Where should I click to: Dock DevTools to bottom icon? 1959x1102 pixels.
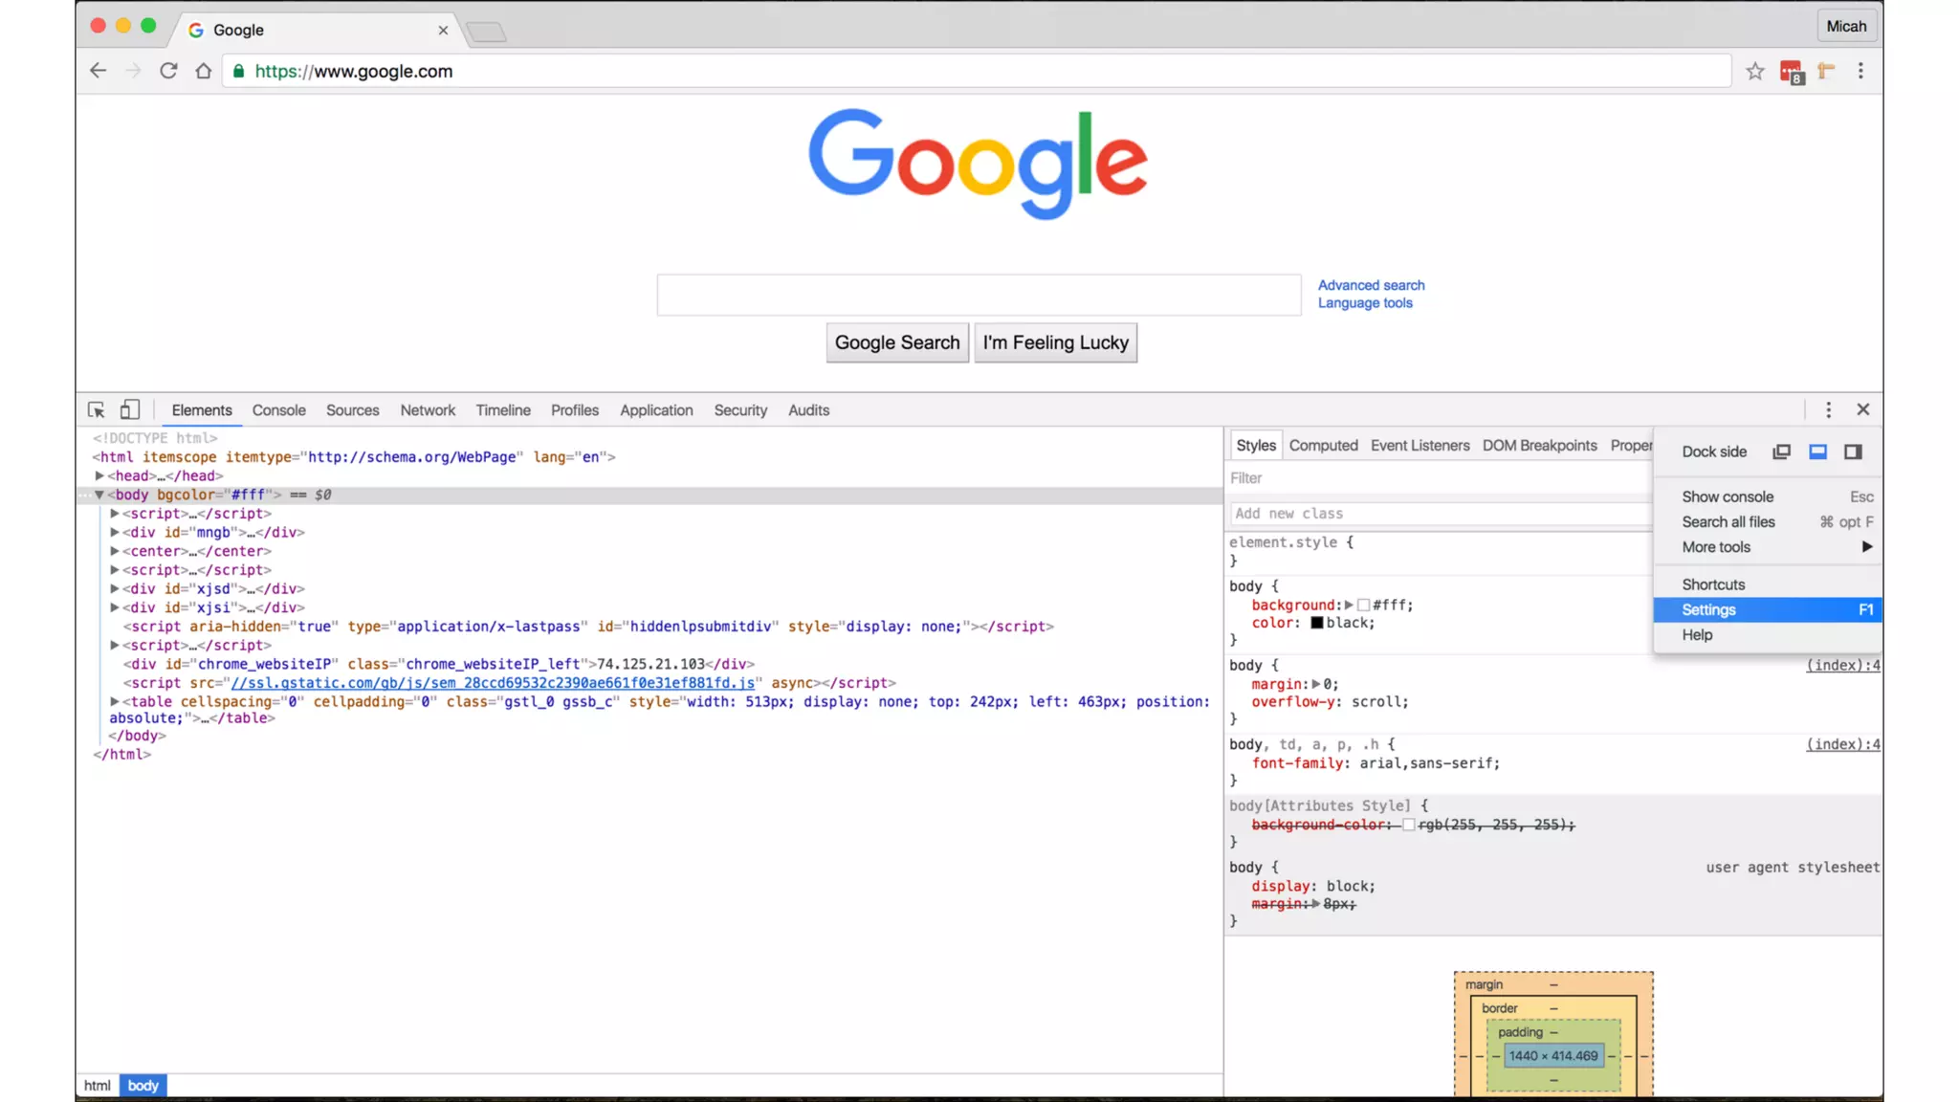pyautogui.click(x=1817, y=452)
